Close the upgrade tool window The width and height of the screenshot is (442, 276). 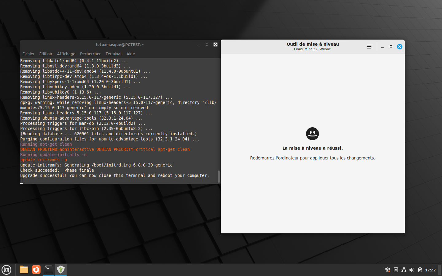(400, 47)
